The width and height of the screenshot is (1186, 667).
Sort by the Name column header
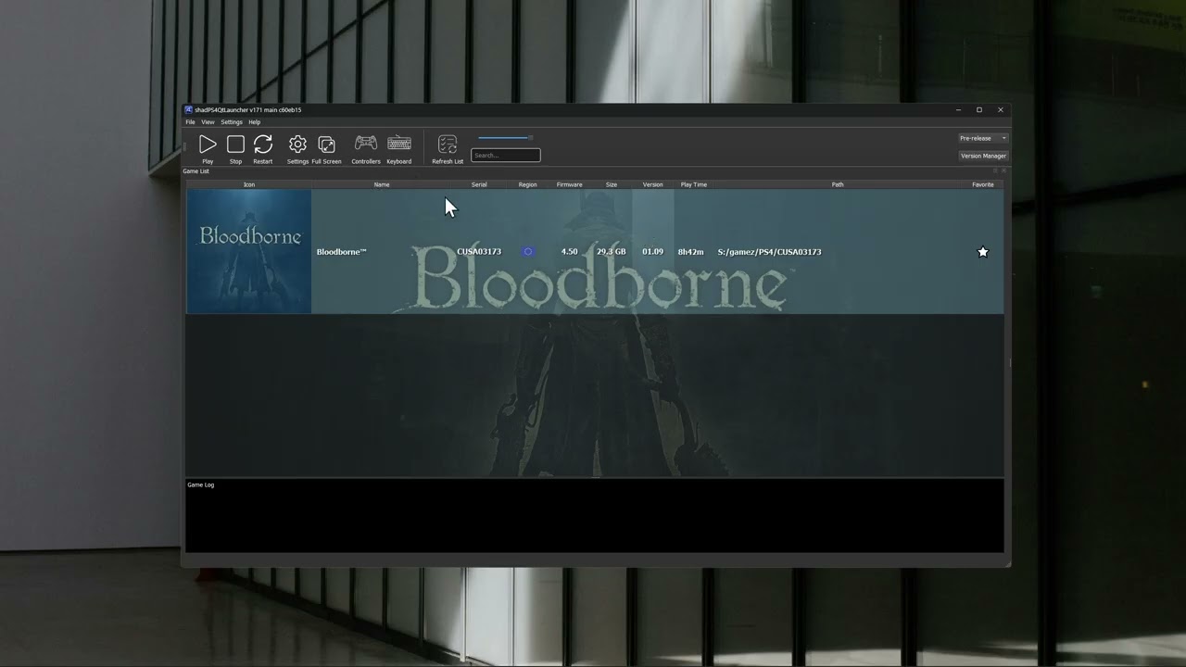click(x=382, y=184)
